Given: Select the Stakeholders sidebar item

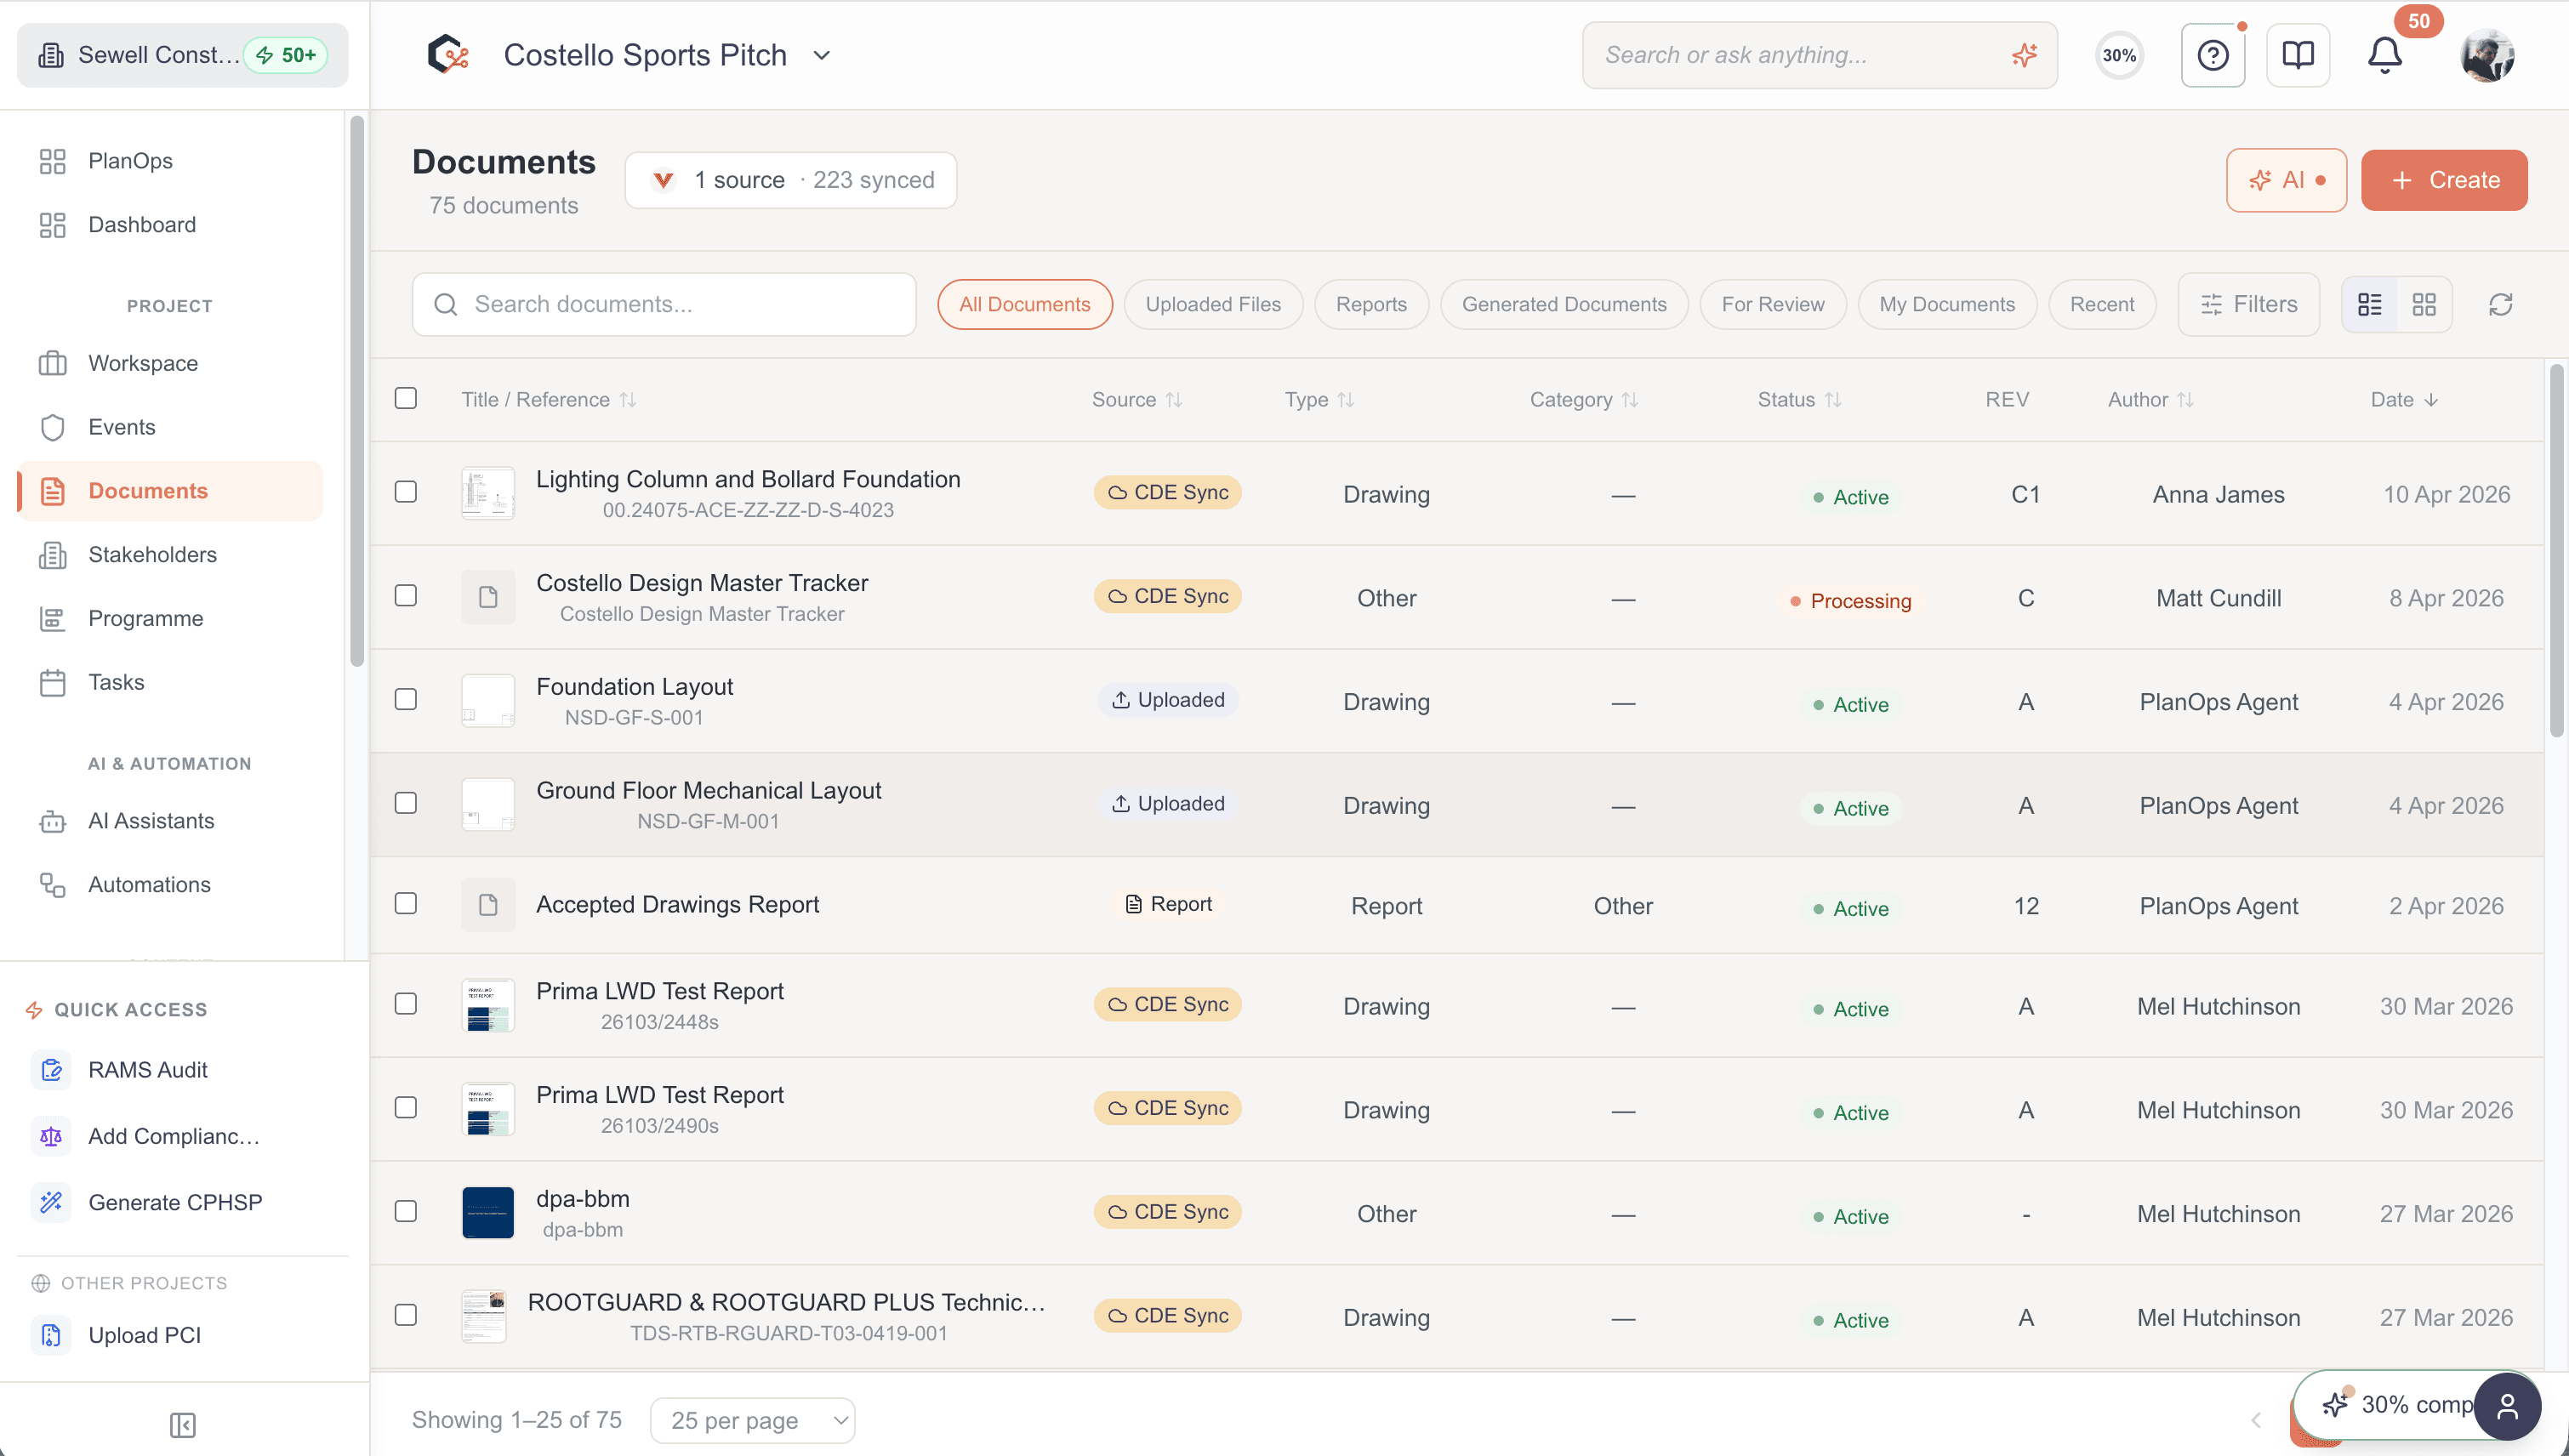Looking at the screenshot, I should (153, 554).
